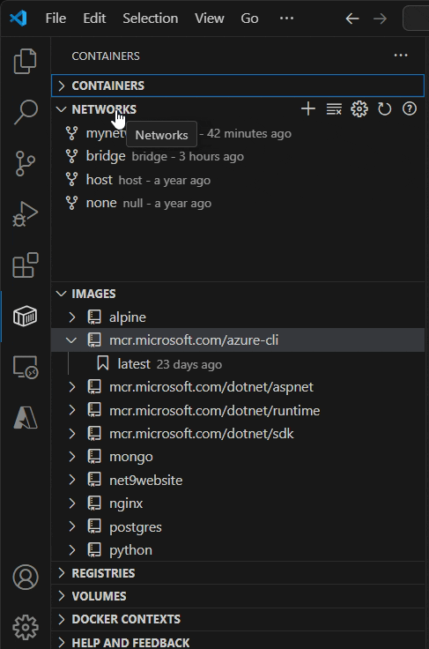Open Networks settings gear icon
Viewport: 429px width, 649px height.
[359, 109]
